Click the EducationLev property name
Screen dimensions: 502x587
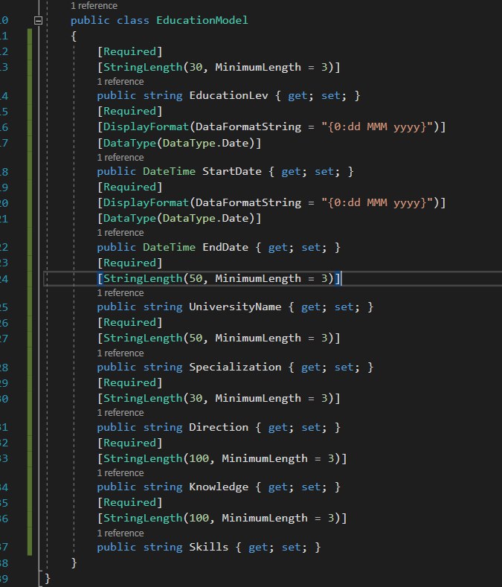click(x=229, y=96)
